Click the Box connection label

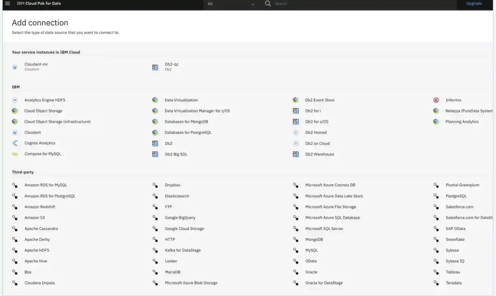pos(28,272)
